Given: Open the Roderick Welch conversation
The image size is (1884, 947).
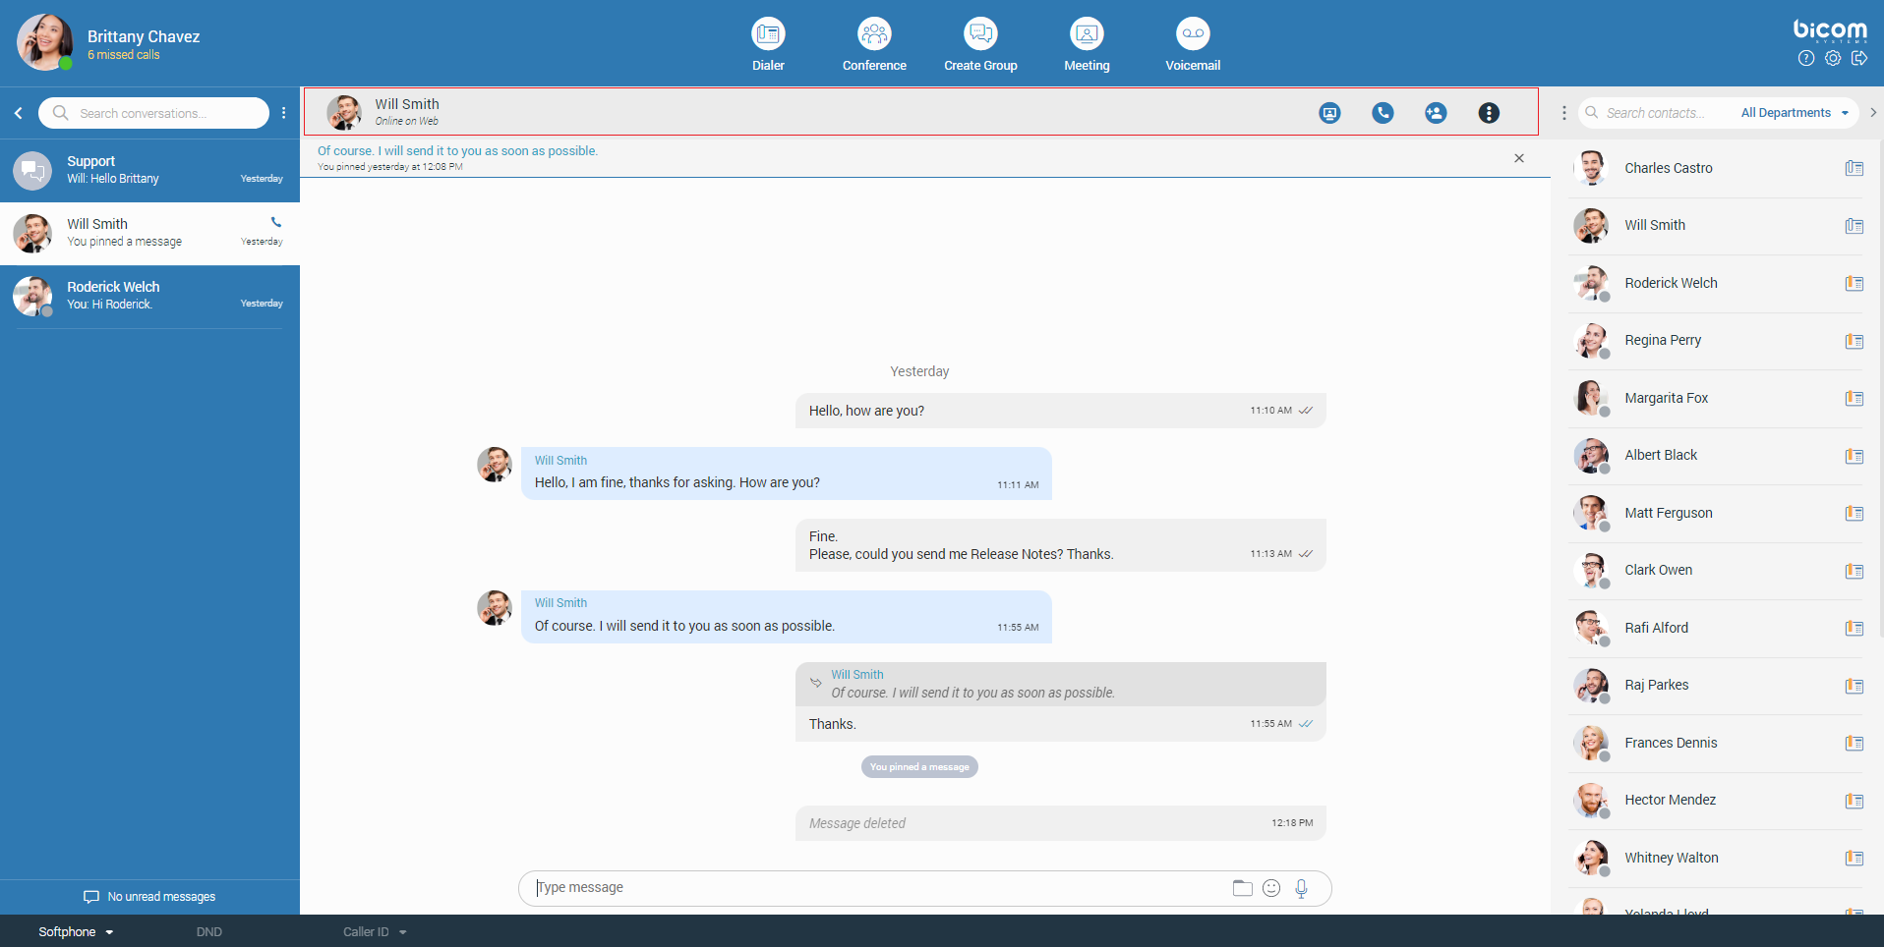Looking at the screenshot, I should pyautogui.click(x=149, y=296).
